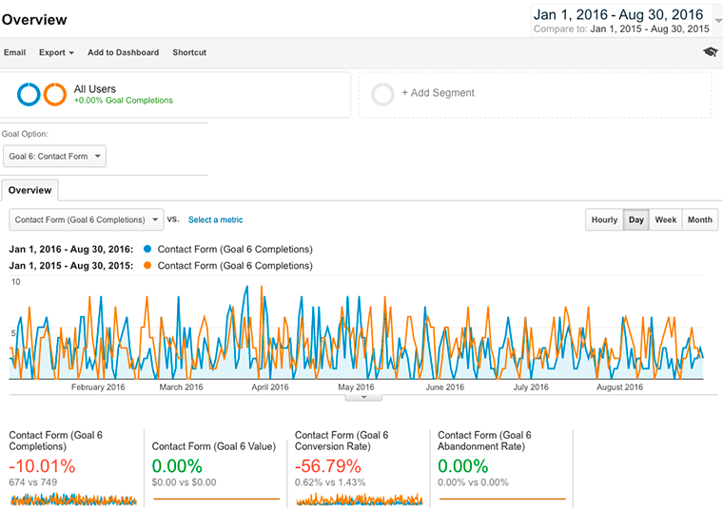
Task: Click the May 2016 axis label
Action: pos(356,387)
